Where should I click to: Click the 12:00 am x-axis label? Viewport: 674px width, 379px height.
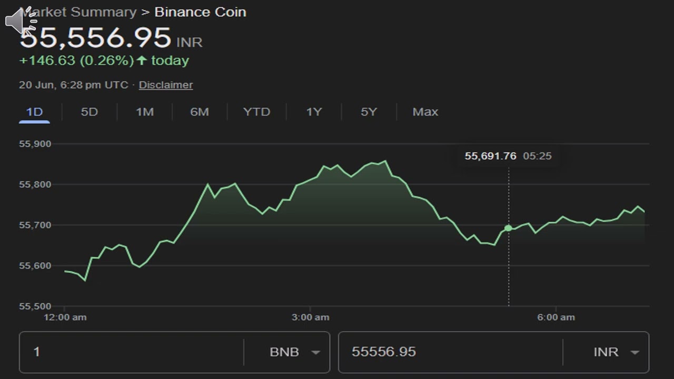[64, 317]
